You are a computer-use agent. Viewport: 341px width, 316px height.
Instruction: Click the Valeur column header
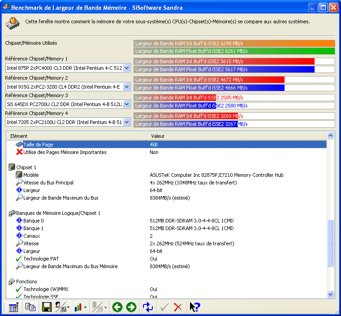click(x=237, y=136)
